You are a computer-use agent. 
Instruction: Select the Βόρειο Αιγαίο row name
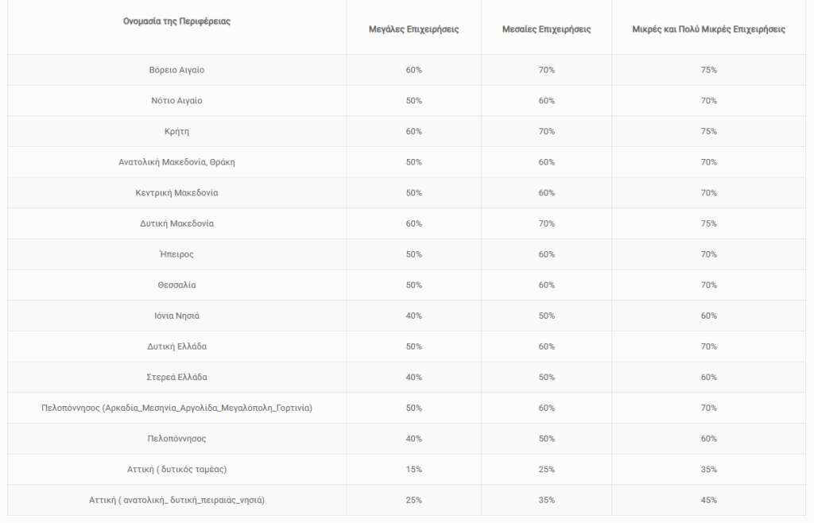pos(176,70)
